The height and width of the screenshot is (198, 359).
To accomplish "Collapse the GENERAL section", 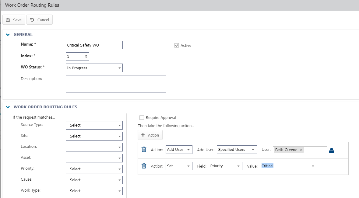I will coord(8,34).
